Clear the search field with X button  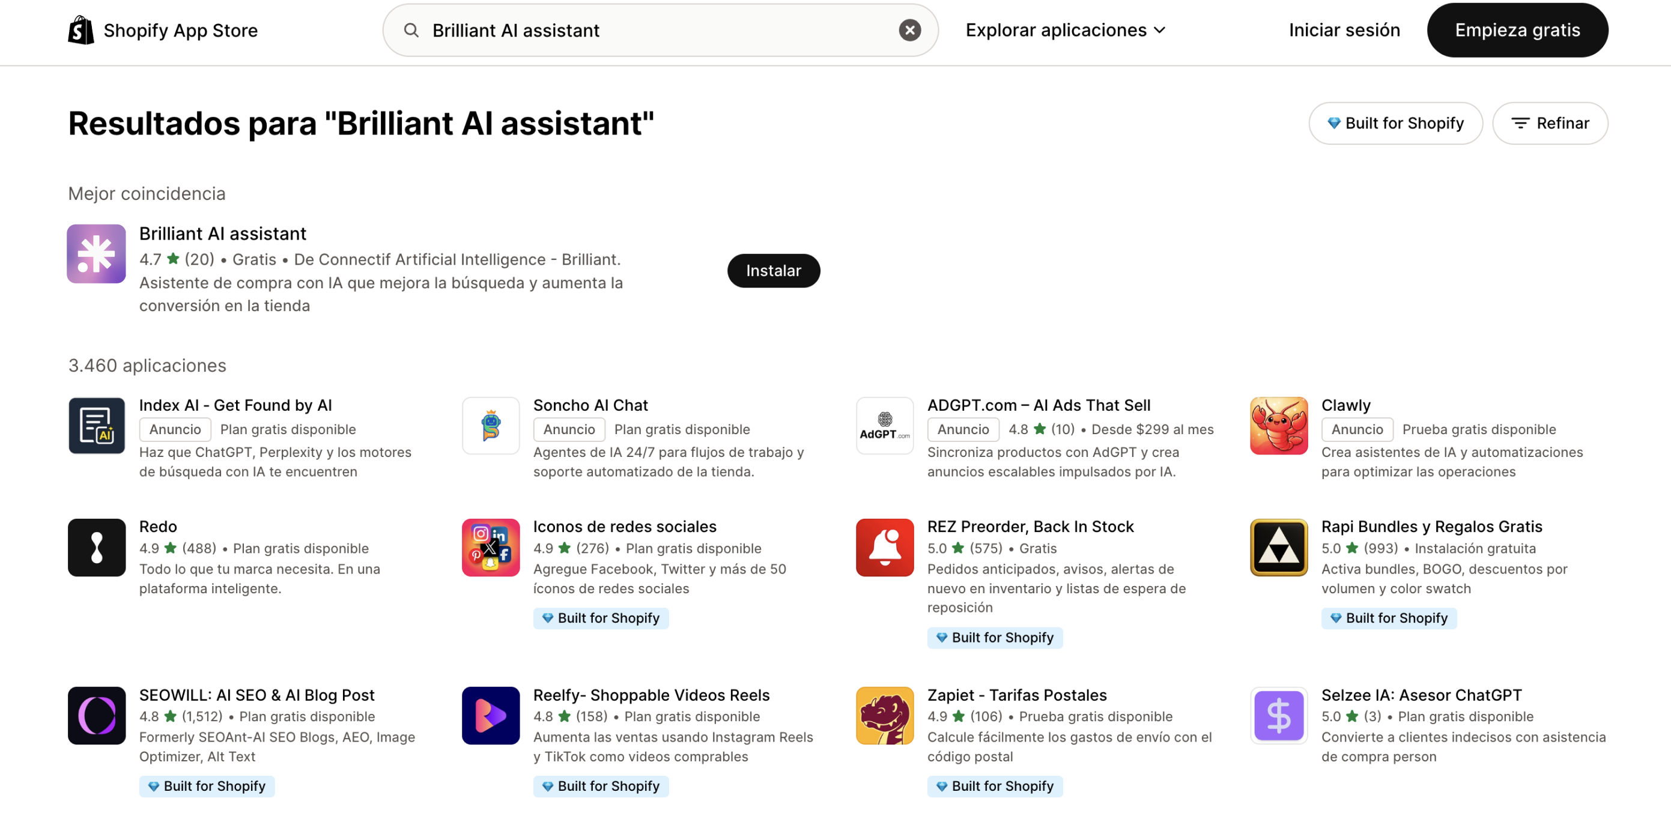(909, 30)
